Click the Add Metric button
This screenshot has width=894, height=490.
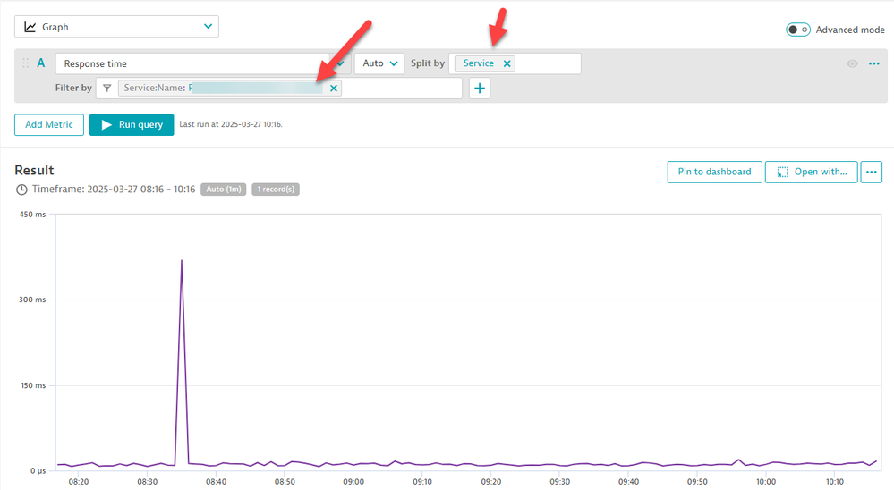click(49, 124)
